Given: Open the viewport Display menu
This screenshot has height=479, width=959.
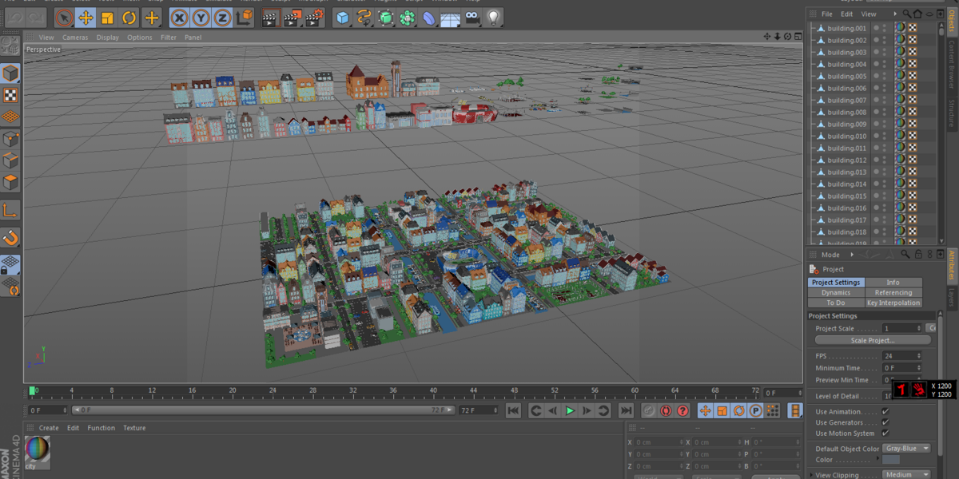Looking at the screenshot, I should pyautogui.click(x=108, y=38).
